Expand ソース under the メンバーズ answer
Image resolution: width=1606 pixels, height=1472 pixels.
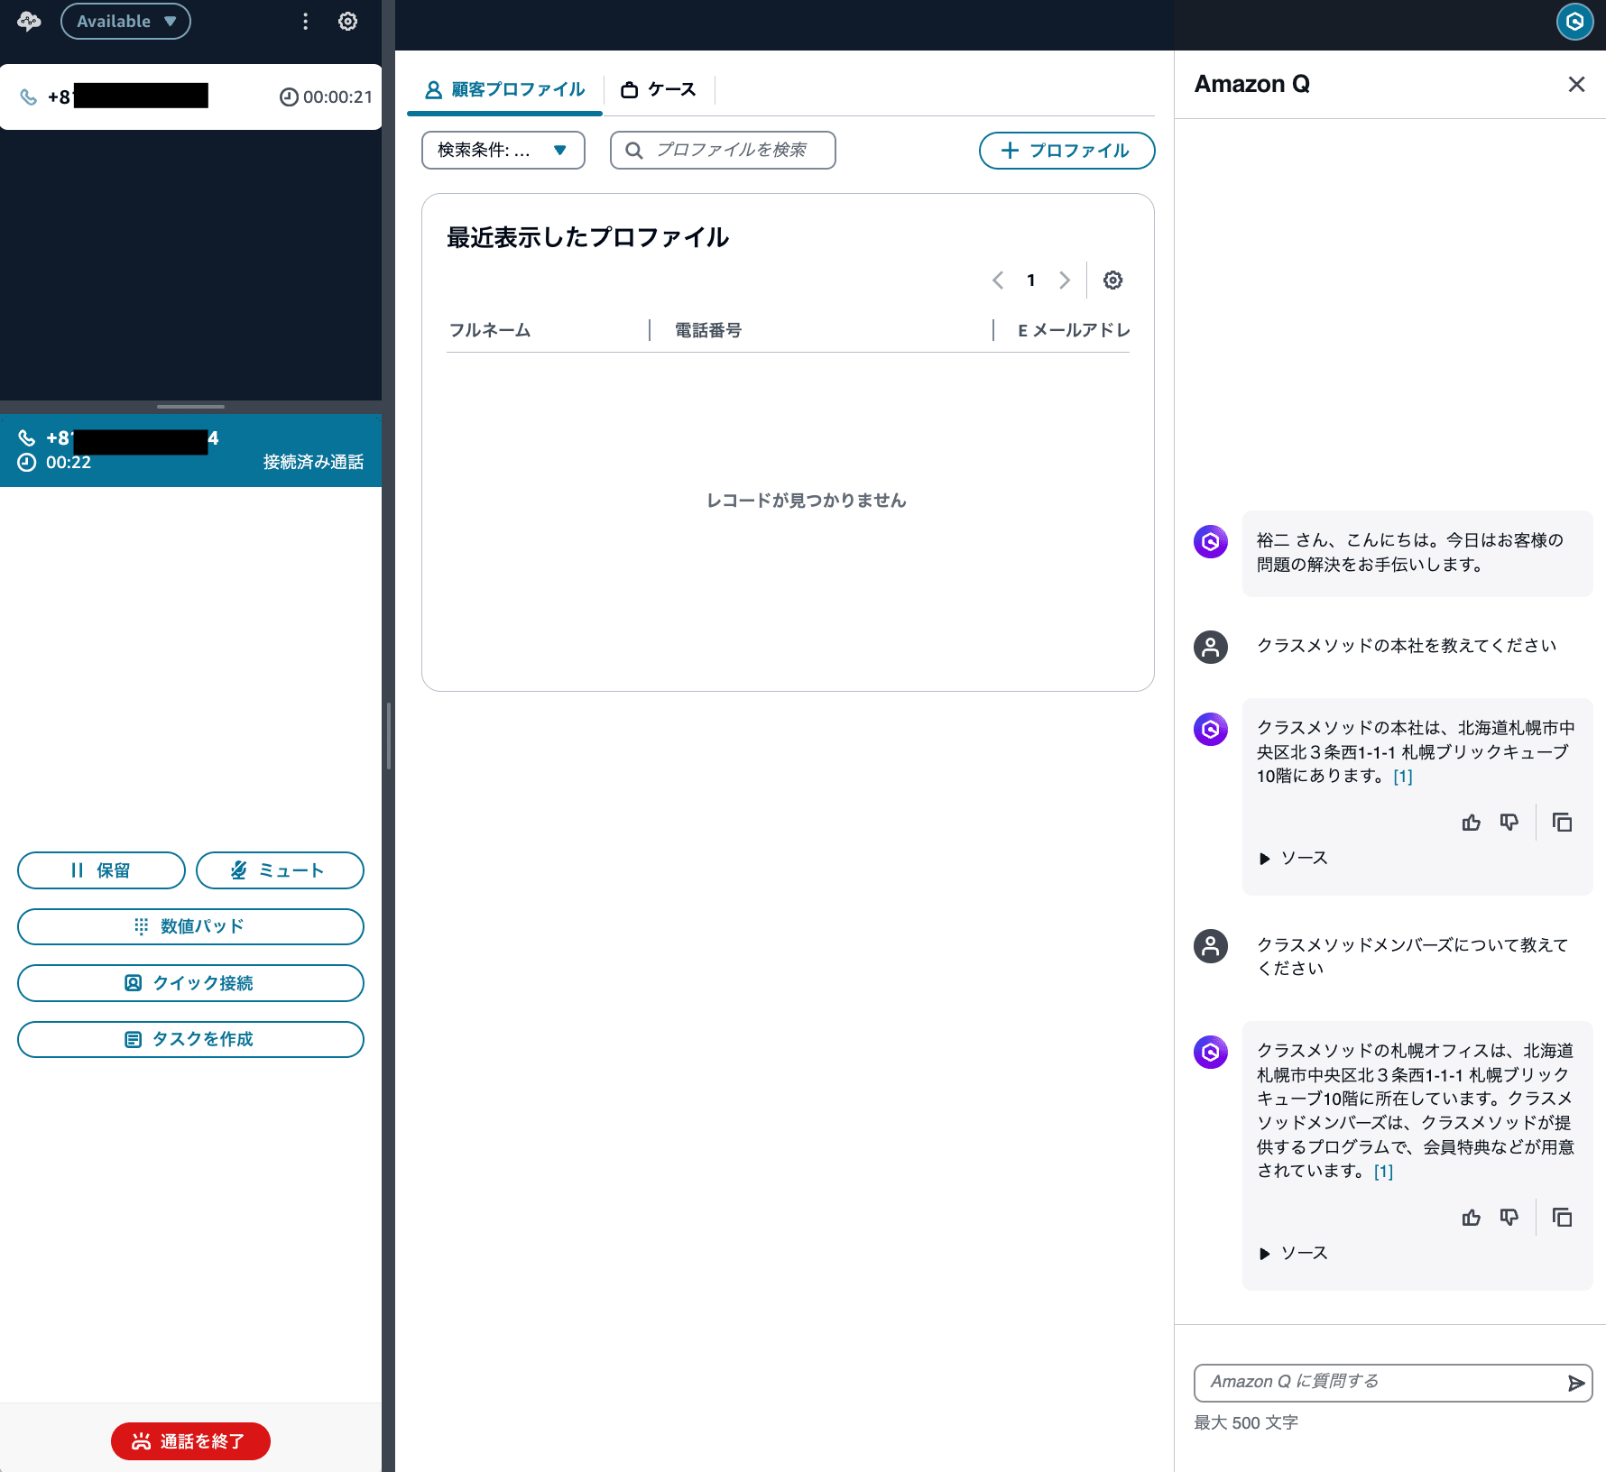pos(1293,1253)
